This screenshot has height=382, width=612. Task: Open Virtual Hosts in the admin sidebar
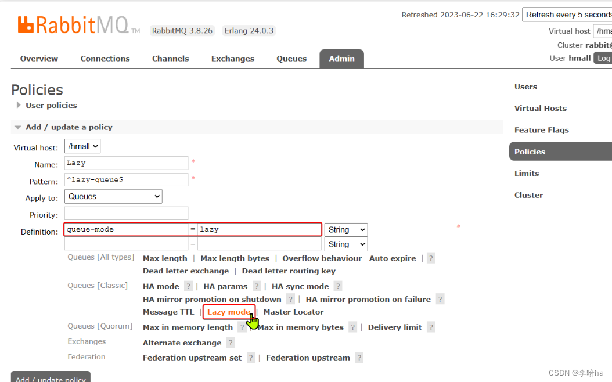540,109
